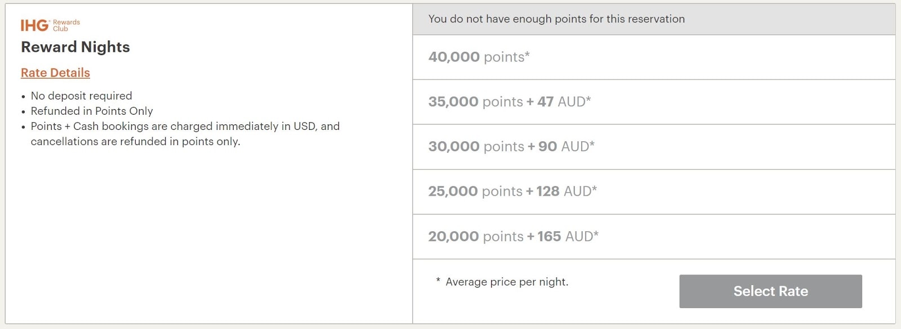Open the Rate Details link
This screenshot has width=901, height=329.
click(x=55, y=73)
